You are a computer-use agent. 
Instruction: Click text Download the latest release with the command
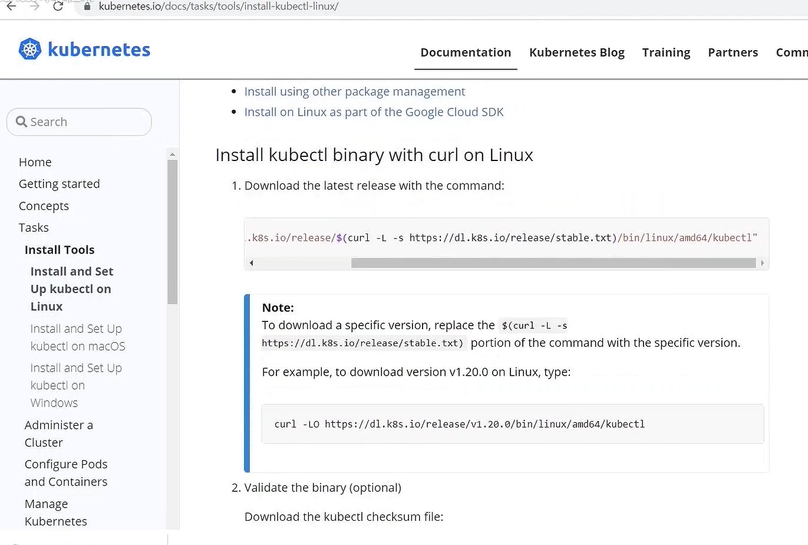coord(374,186)
